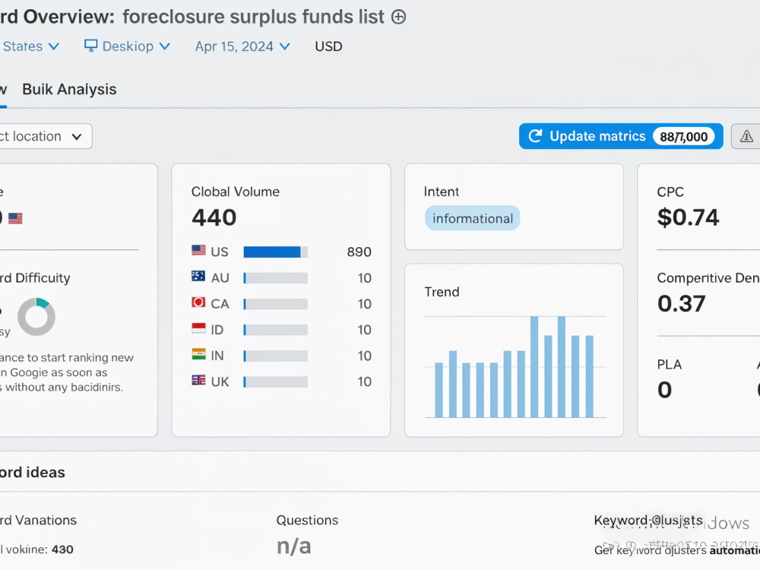Screen dimensions: 760x570
Task: Click the Update matrics button
Action: click(621, 136)
